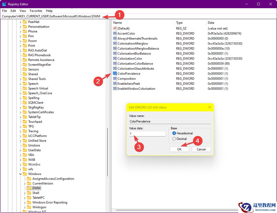Click the values pane horizontal scrollbar

(x=177, y=210)
